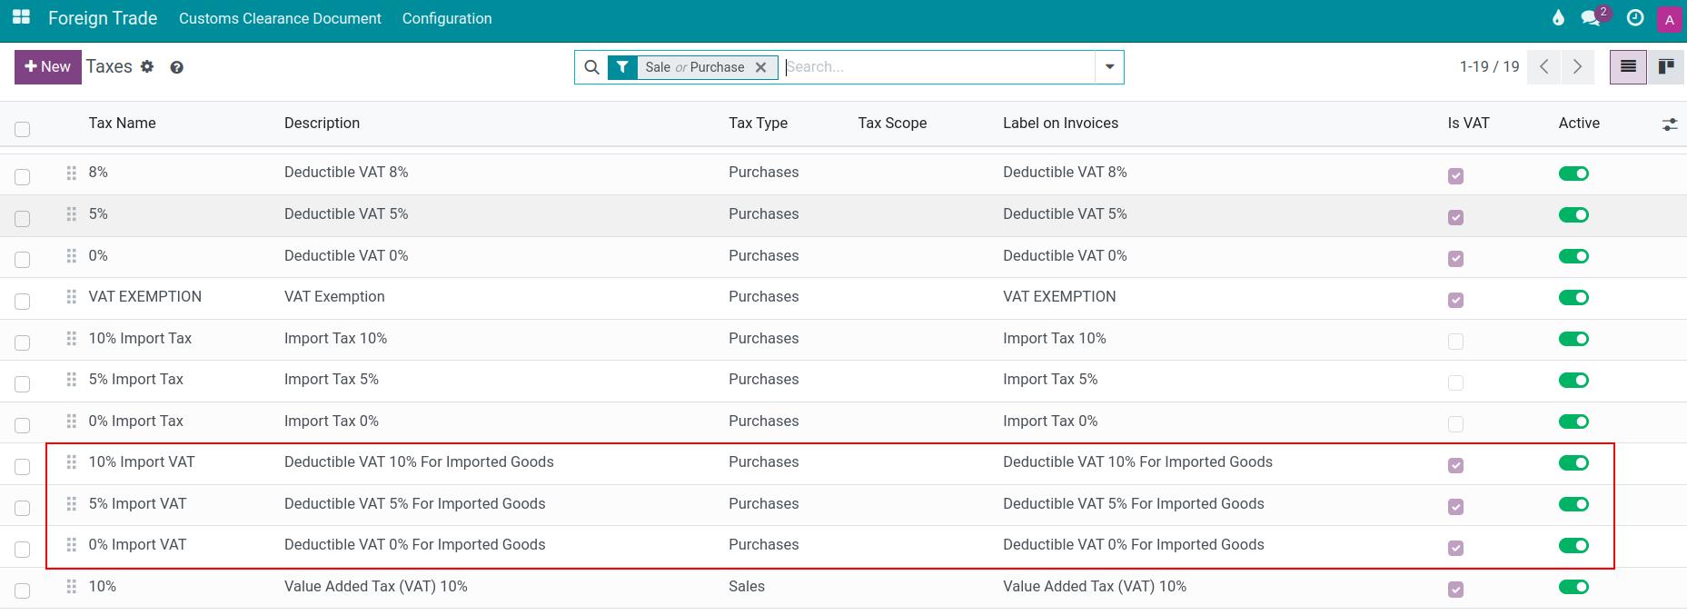The image size is (1687, 615).
Task: Toggle Is VAT for 5% Import Tax
Action: 1456,383
